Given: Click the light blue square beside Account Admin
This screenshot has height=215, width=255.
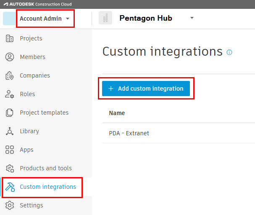Looking at the screenshot, I should pos(9,19).
